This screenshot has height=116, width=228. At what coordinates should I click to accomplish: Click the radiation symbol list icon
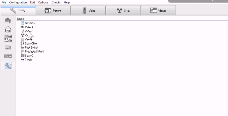tap(23, 35)
